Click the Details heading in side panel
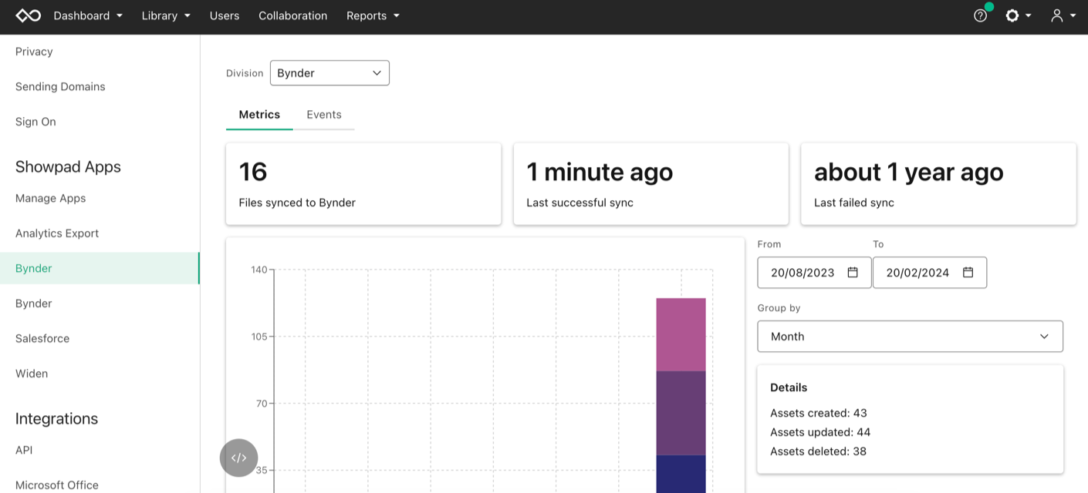 tap(789, 387)
